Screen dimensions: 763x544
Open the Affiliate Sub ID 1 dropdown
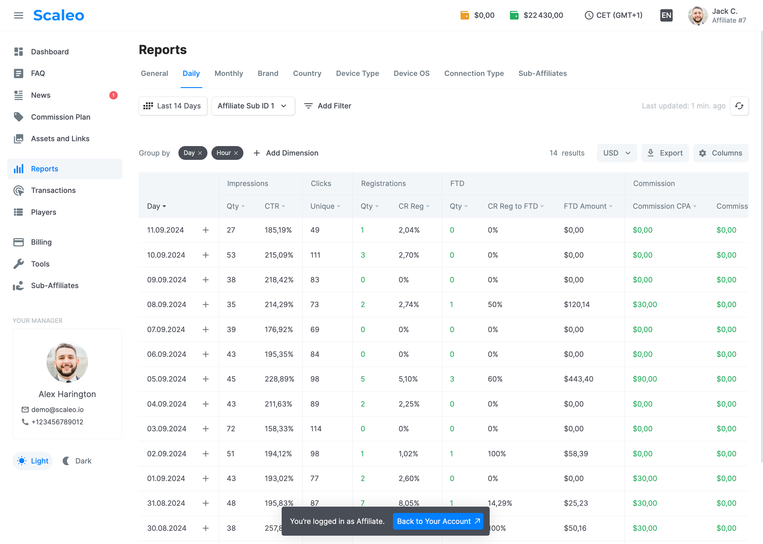253,106
